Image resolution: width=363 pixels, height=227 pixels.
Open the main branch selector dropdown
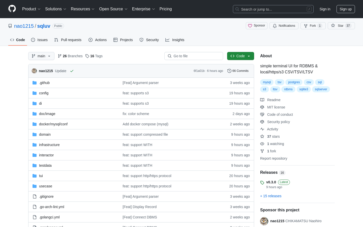click(x=41, y=56)
